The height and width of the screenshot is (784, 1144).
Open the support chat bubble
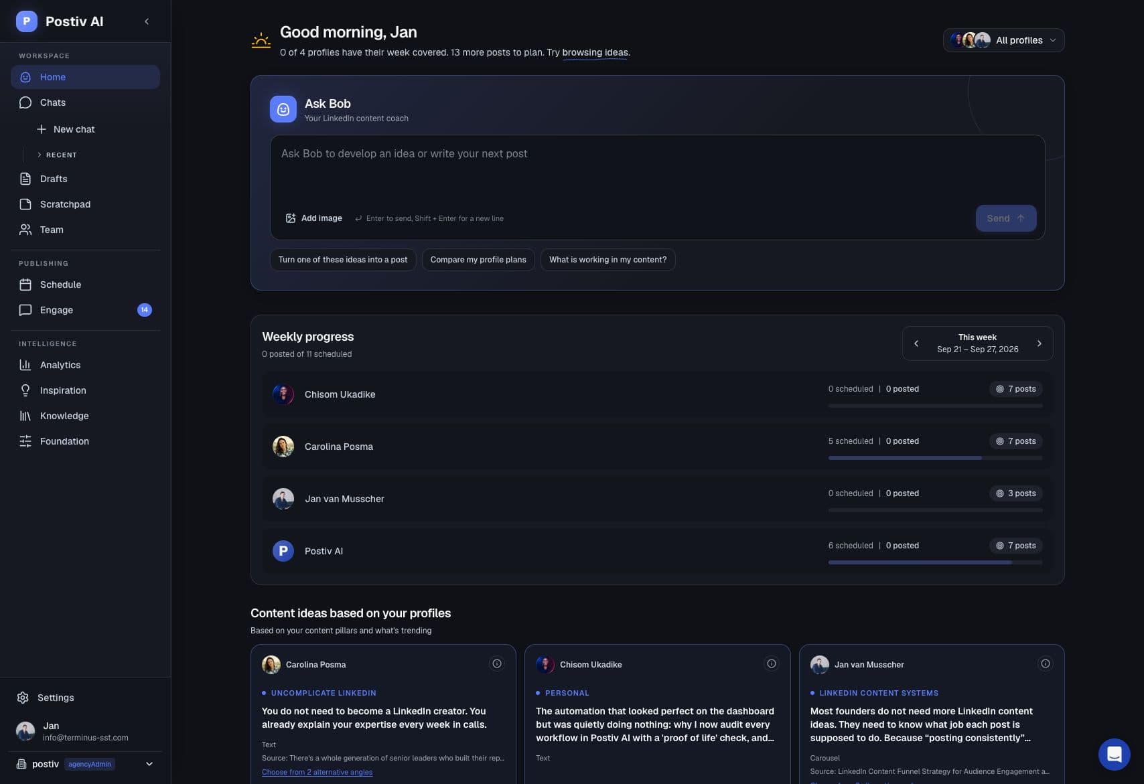tap(1115, 755)
